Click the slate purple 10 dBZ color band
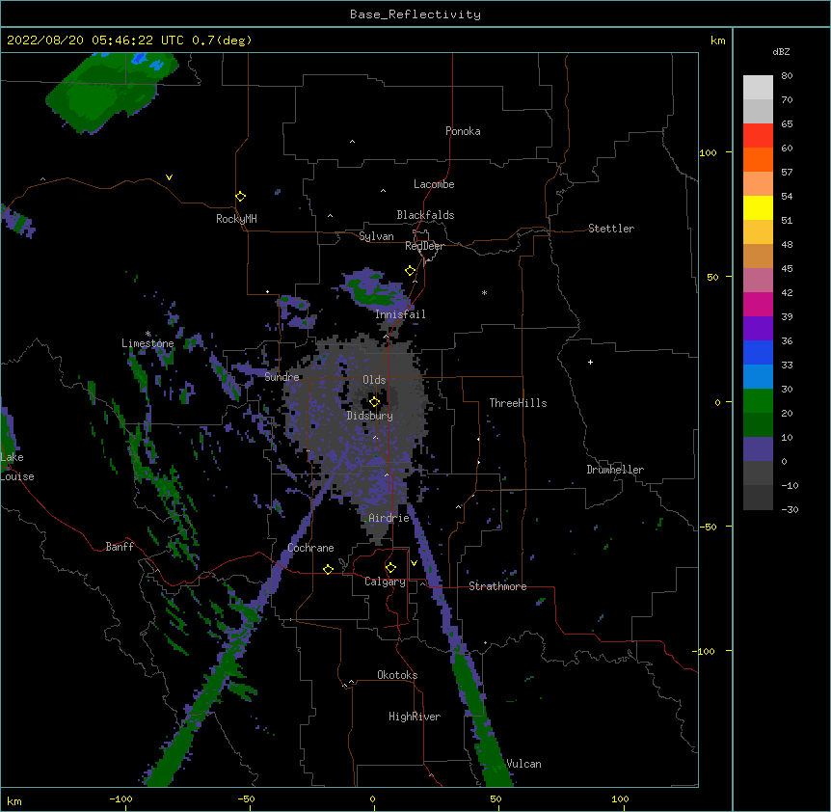Viewport: 831px width, 812px height. (x=758, y=449)
